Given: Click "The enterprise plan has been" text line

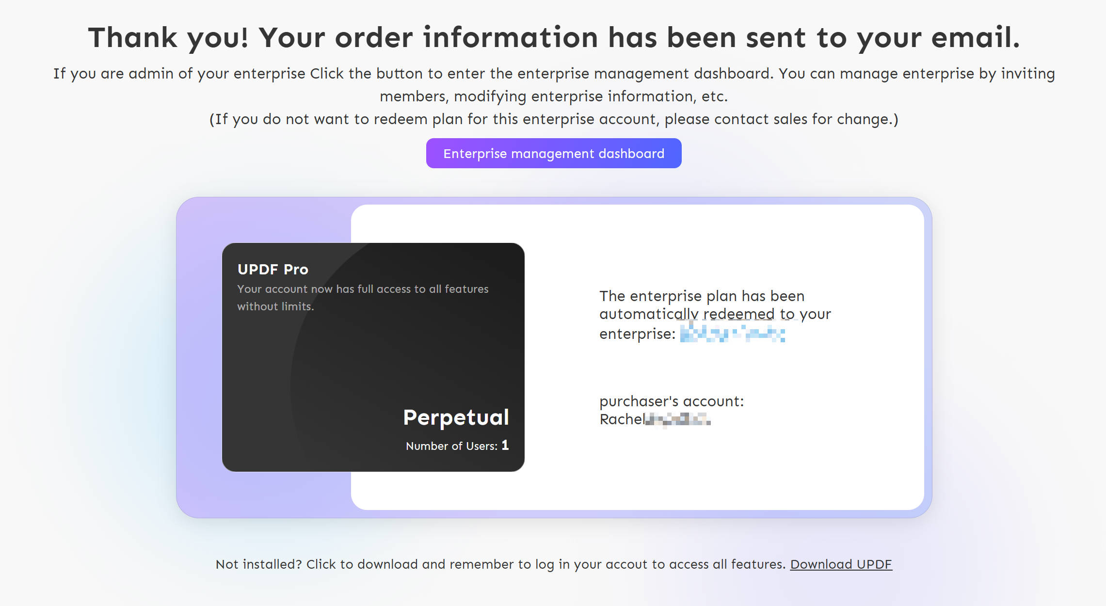Looking at the screenshot, I should pyautogui.click(x=702, y=296).
